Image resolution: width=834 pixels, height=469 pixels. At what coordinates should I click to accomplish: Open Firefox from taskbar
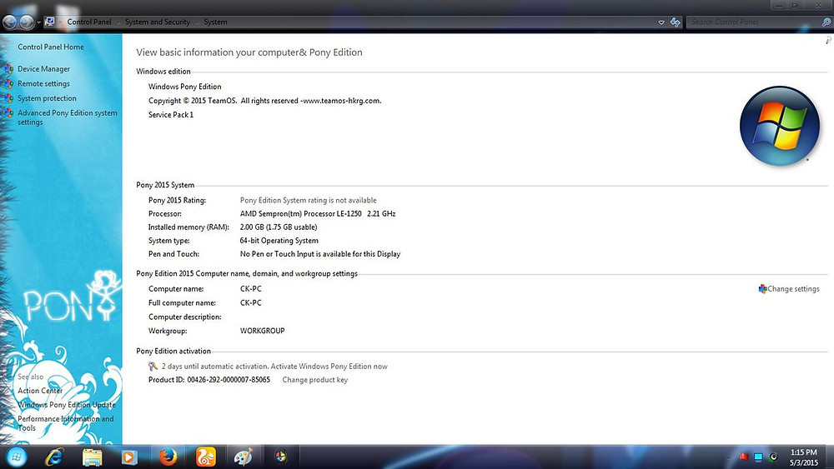(168, 457)
